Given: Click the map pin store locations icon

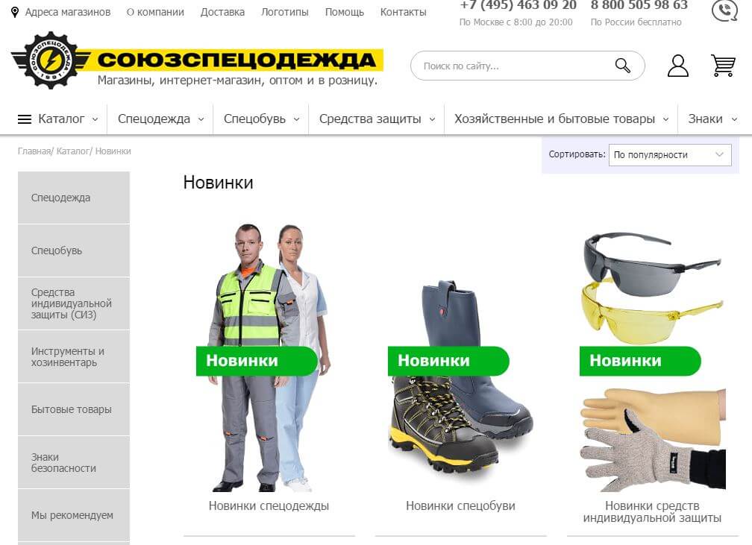Looking at the screenshot, I should point(15,12).
